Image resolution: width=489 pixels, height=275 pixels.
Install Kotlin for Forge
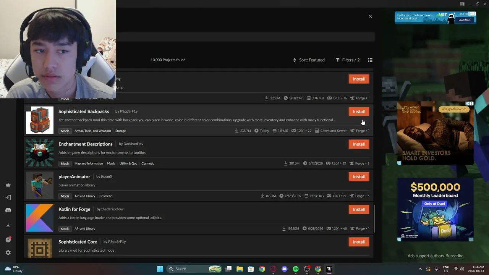[x=359, y=209]
